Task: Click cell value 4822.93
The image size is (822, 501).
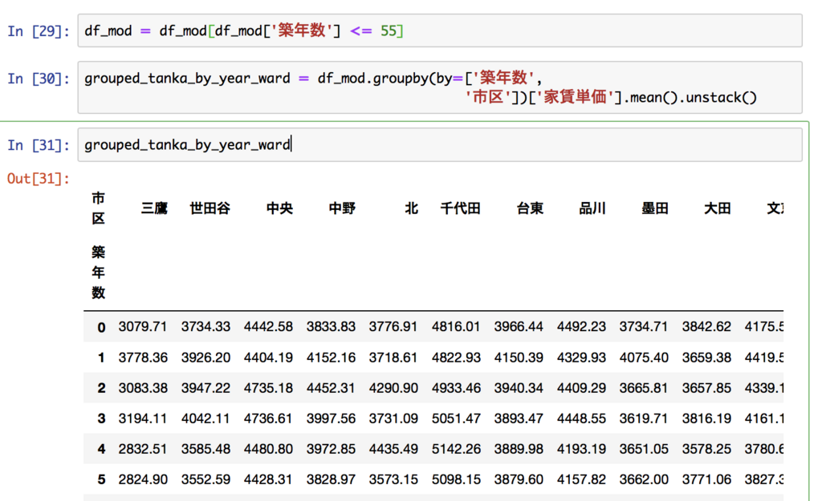Action: coord(456,358)
